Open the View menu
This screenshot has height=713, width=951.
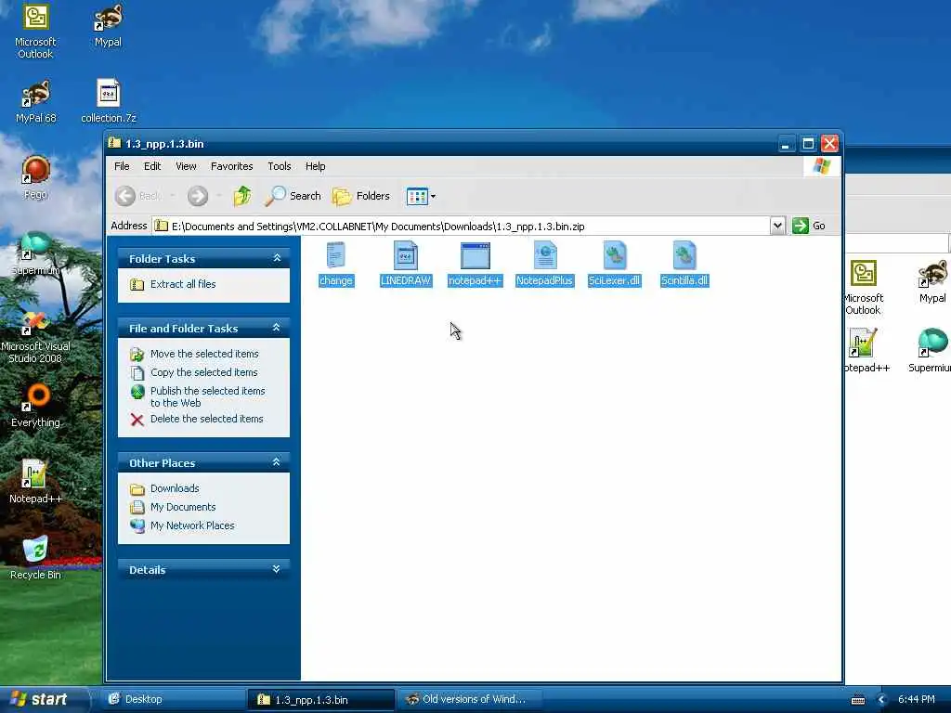[186, 166]
